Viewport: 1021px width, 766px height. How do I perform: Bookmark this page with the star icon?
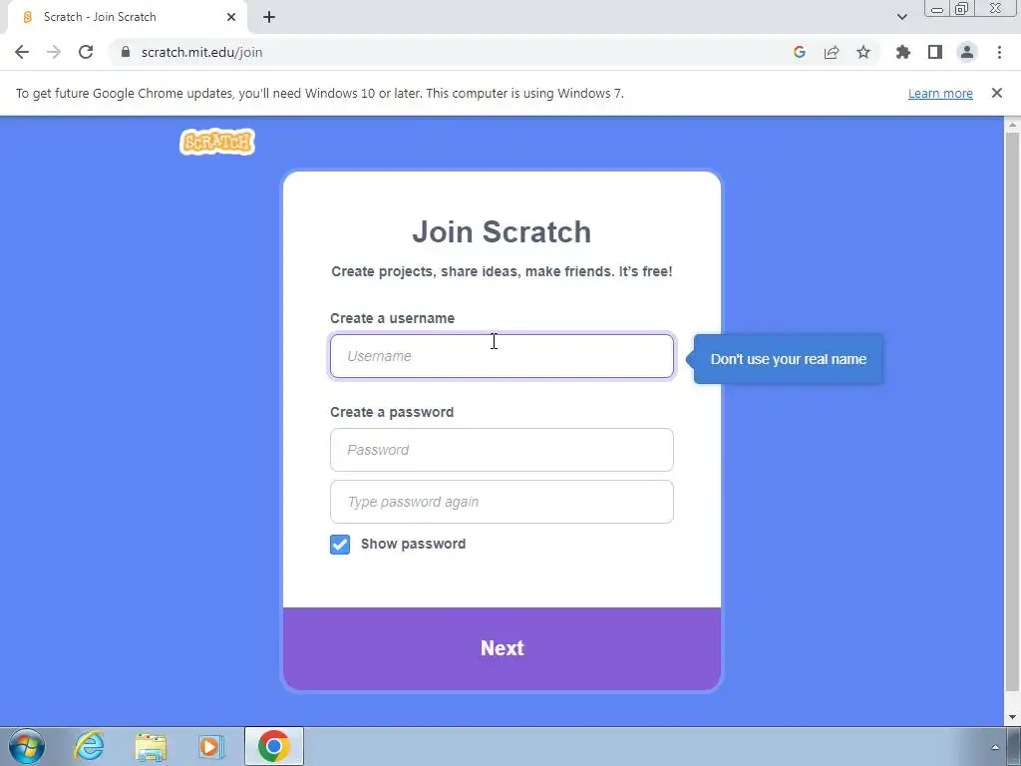pos(863,52)
